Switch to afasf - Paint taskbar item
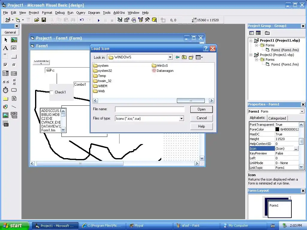The image size is (307, 230). point(196,226)
